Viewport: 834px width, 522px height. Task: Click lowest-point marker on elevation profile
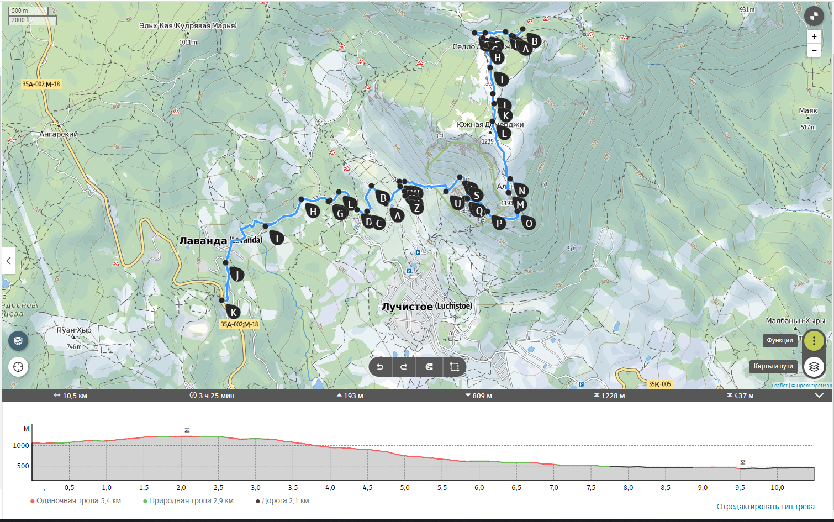coord(743,462)
